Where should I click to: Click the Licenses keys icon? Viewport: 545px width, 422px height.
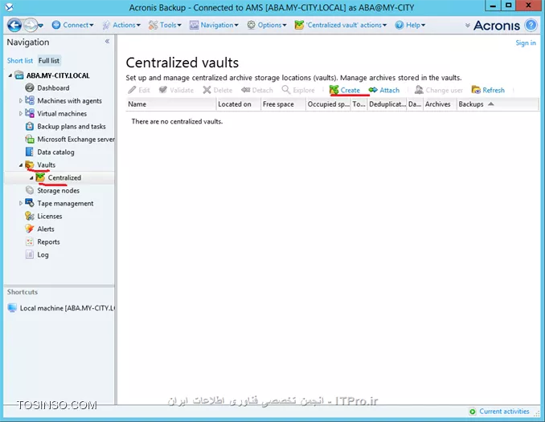click(x=30, y=216)
